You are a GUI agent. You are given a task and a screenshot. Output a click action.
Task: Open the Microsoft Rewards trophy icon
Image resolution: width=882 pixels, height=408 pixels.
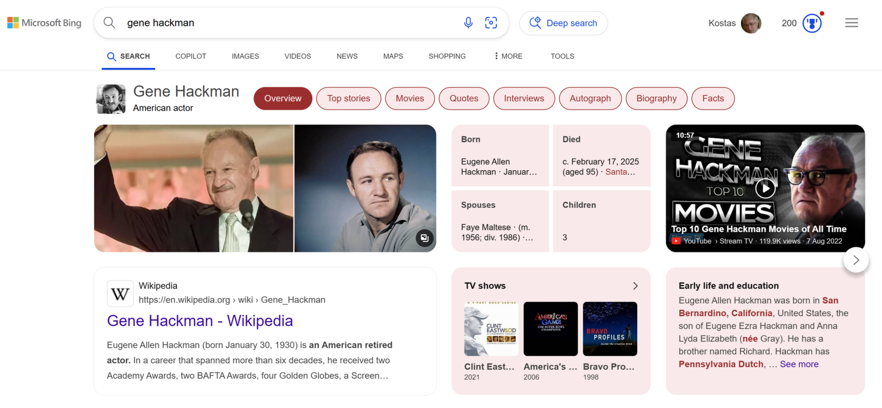coord(811,23)
